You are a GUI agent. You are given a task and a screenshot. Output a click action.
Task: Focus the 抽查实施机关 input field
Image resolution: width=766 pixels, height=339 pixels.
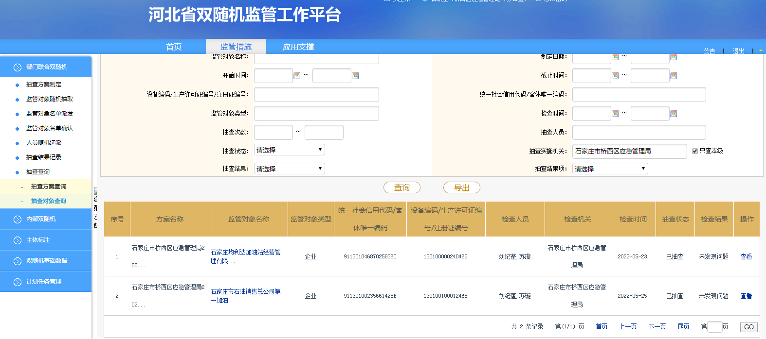point(630,151)
